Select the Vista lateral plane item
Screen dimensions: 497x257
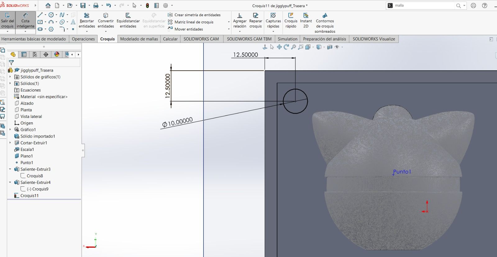pyautogui.click(x=31, y=116)
